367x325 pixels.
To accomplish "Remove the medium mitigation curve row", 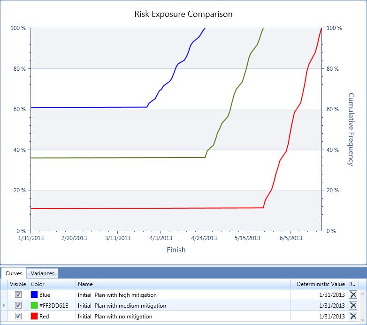I will click(x=353, y=305).
